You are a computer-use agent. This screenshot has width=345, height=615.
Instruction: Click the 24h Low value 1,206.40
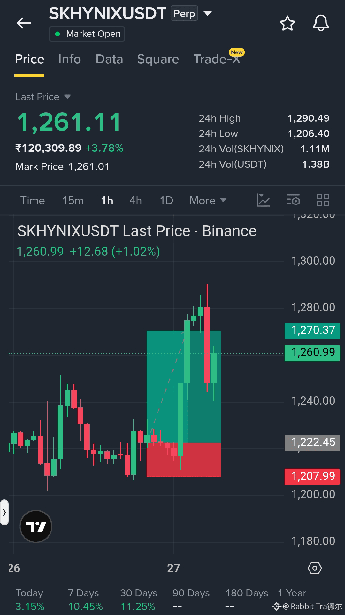309,134
